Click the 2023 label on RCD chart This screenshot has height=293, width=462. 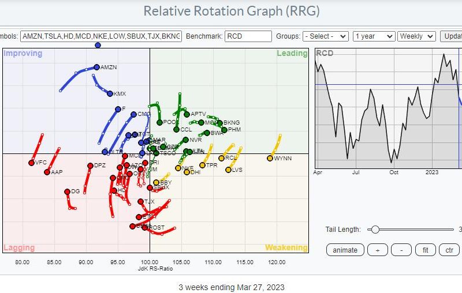(x=431, y=172)
